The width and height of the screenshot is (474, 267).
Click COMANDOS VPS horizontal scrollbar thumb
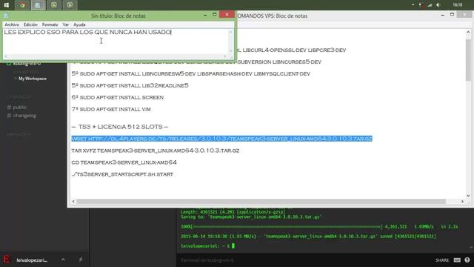(261, 201)
